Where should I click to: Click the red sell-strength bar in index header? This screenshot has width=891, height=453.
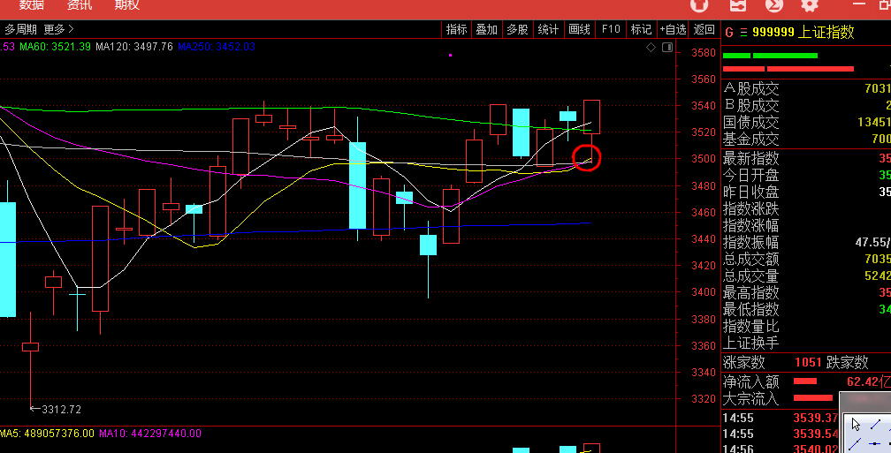(788, 69)
